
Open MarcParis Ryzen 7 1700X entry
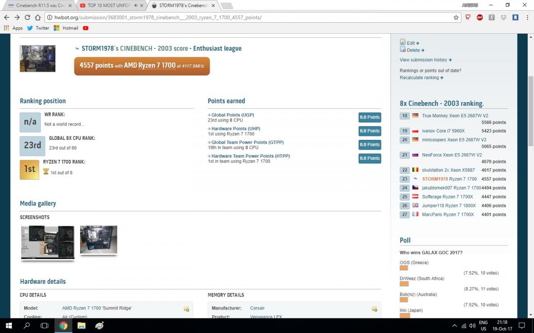[x=448, y=214]
